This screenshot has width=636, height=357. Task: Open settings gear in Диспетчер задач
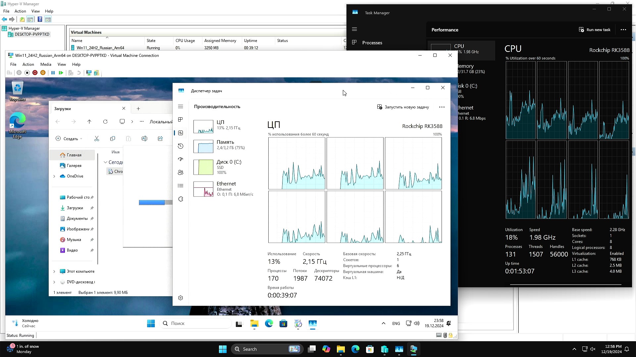pos(181,298)
